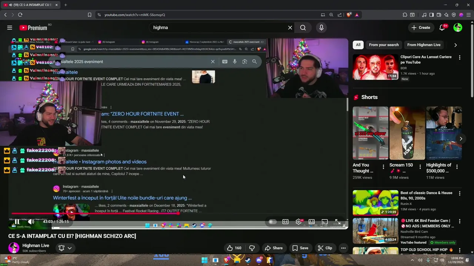The image size is (474, 266).
Task: Open options for TOP OLD SCHOOL HIP HOP
Action: tap(460, 250)
